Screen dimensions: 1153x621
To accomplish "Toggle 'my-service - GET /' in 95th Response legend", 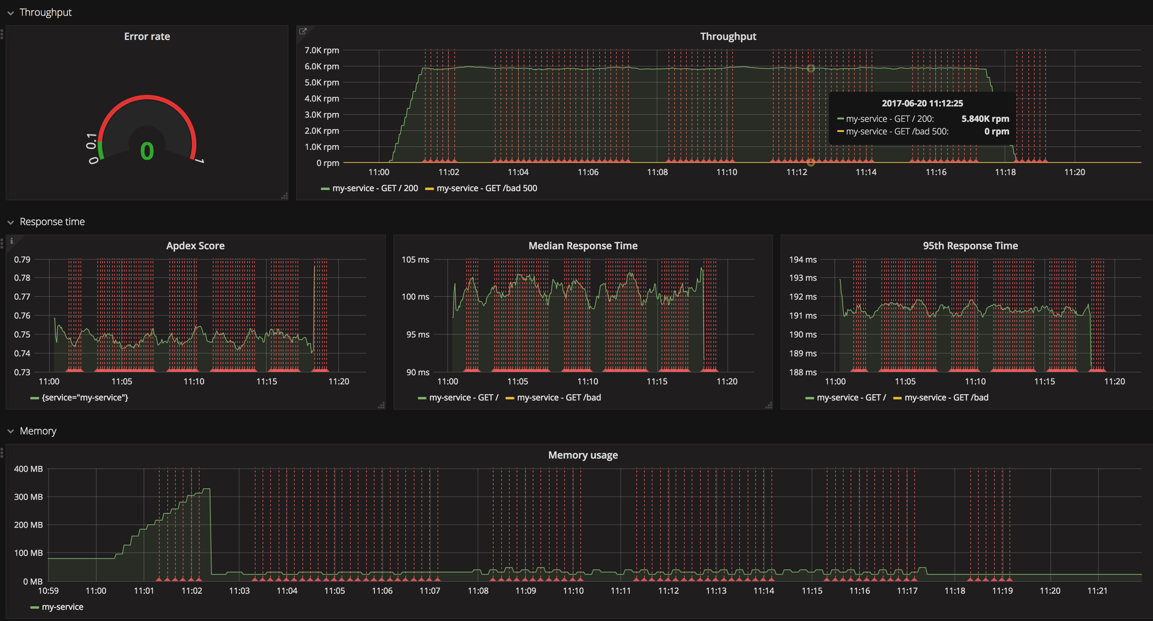I will (x=851, y=398).
